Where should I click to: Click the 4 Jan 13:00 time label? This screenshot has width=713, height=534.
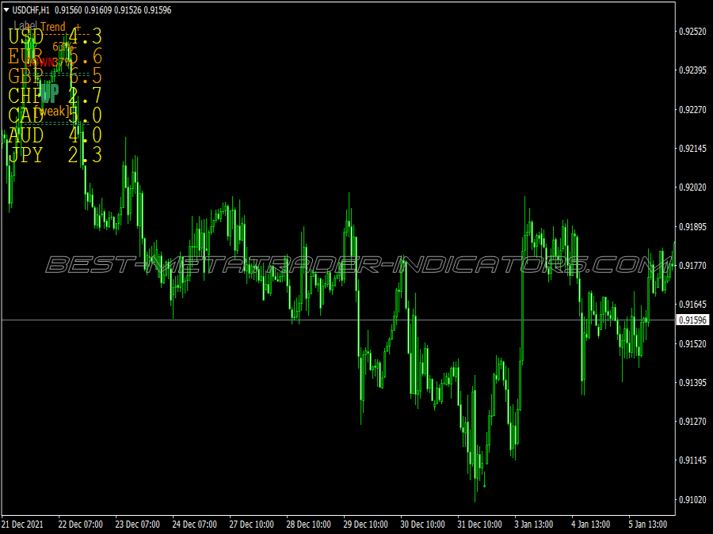coord(591,525)
